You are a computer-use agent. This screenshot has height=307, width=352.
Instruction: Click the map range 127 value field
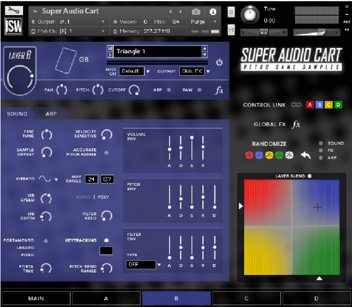pos(107,179)
